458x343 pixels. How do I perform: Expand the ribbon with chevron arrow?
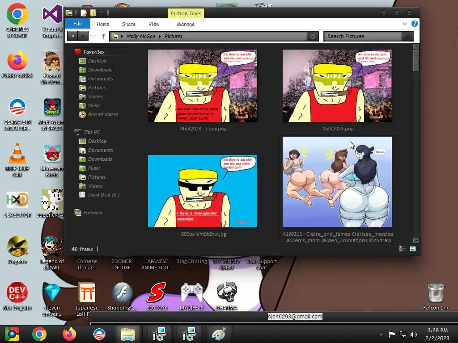[404, 24]
